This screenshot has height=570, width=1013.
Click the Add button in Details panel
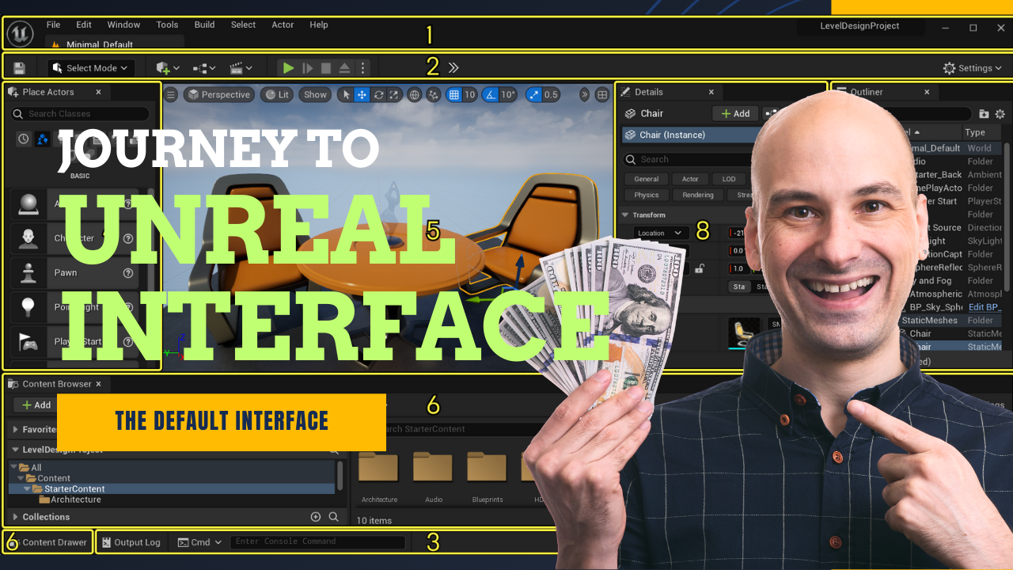[735, 114]
